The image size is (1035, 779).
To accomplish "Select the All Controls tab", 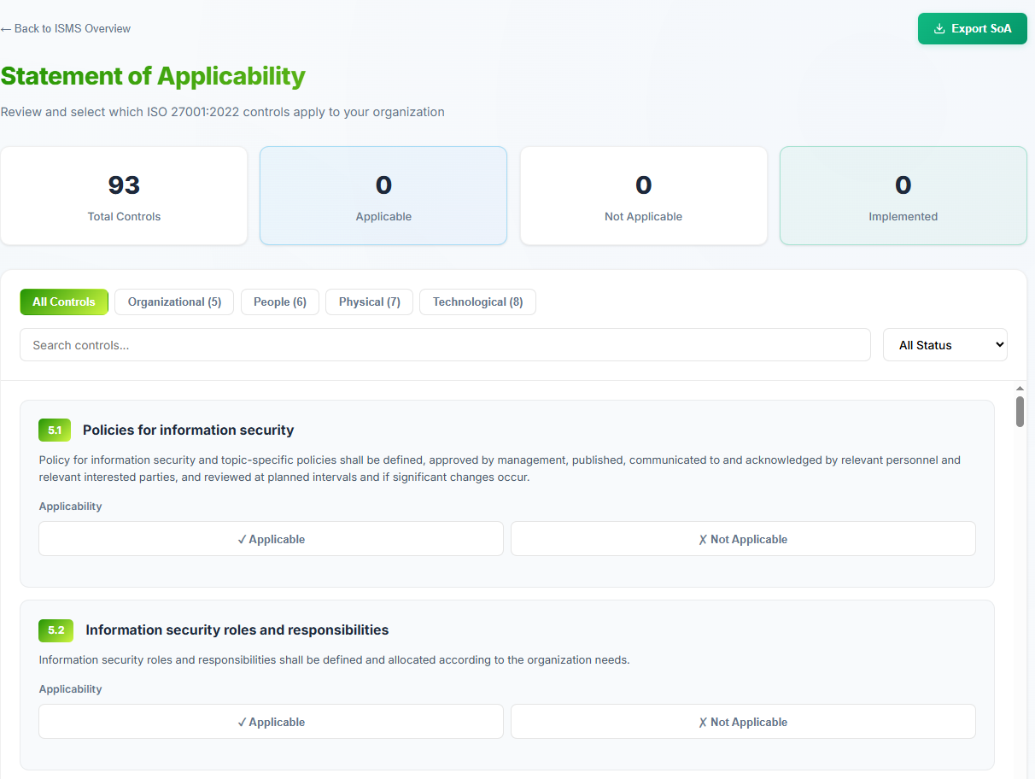I will (64, 302).
